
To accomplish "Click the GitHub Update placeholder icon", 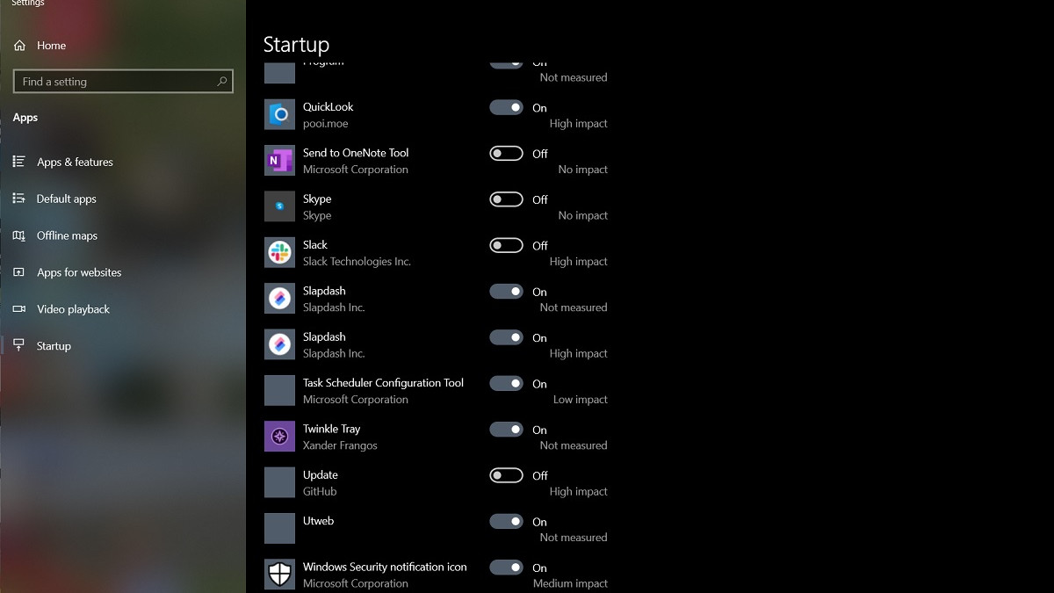I will (x=279, y=482).
